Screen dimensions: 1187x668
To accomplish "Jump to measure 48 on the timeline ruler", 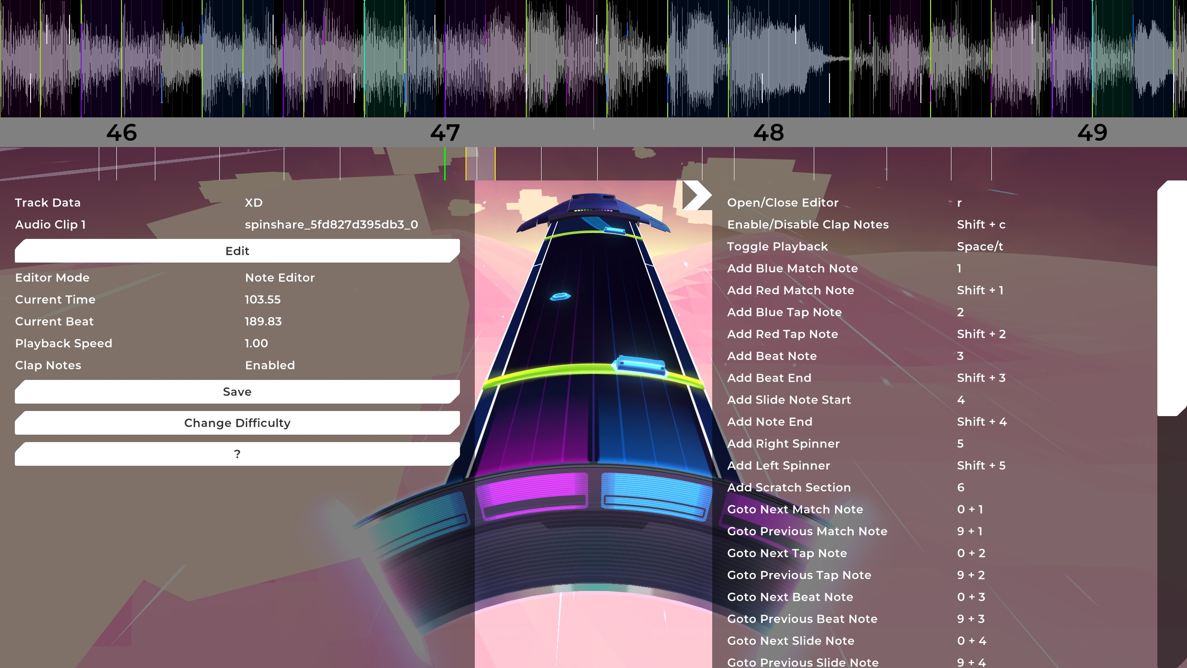I will click(x=768, y=133).
